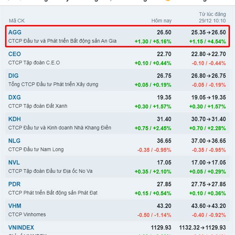Select company name 'CTCP Tập đoàn C.E.O'

34,63
